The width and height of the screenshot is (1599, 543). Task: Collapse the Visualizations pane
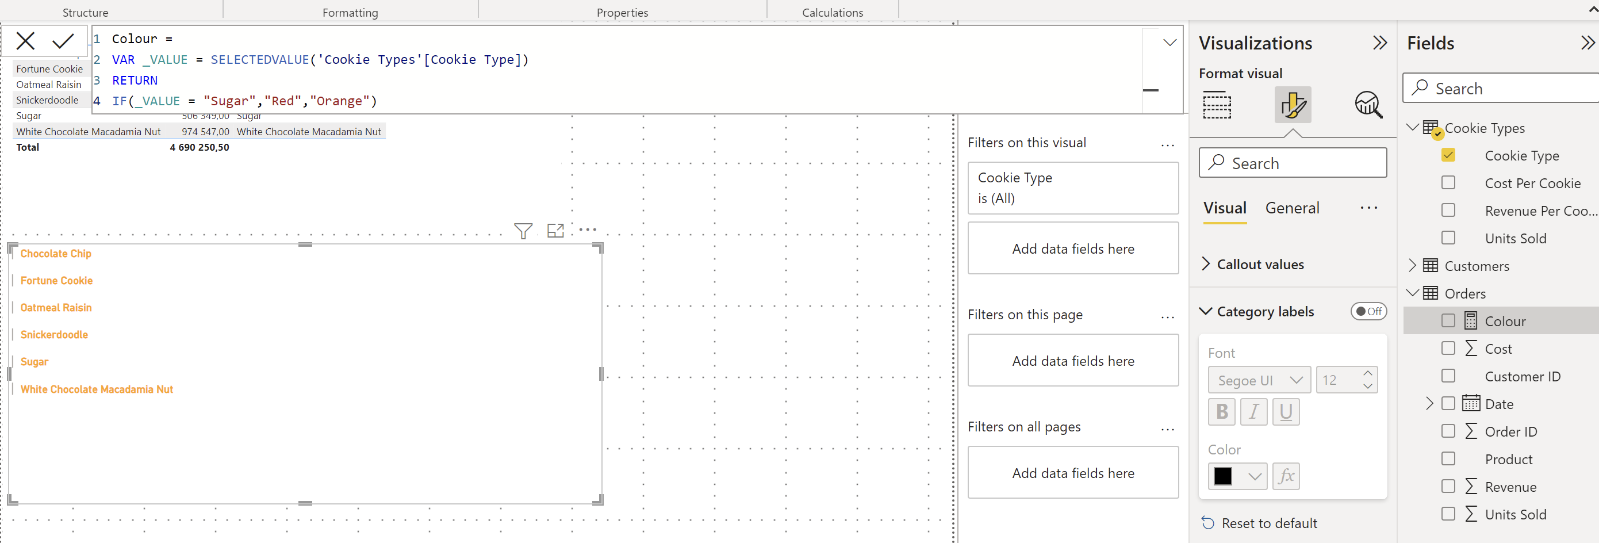[x=1379, y=43]
